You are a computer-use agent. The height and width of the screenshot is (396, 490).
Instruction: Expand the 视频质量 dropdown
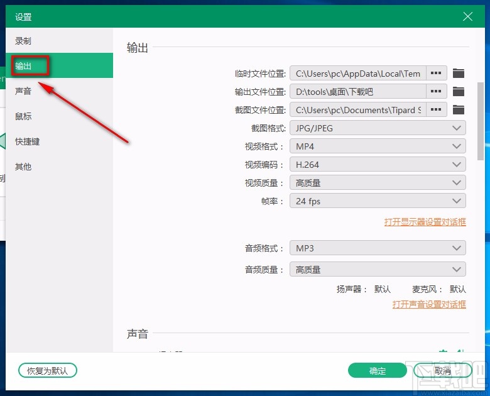click(378, 183)
